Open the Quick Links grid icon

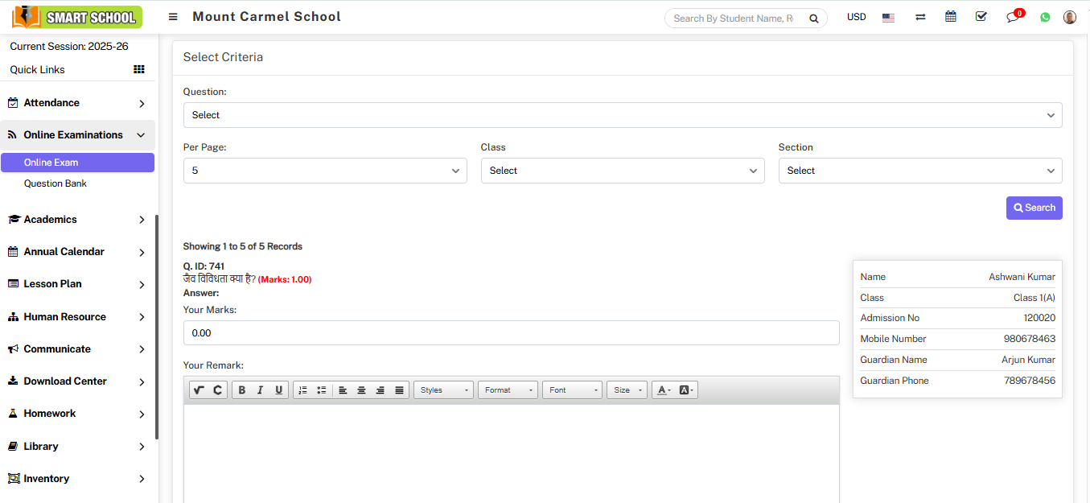[x=139, y=70]
